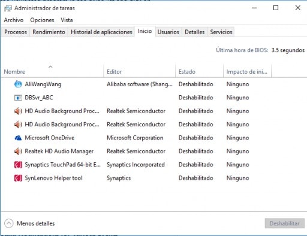The height and width of the screenshot is (236, 307).
Task: Click the Task Manager title bar icon
Action: [8, 8]
